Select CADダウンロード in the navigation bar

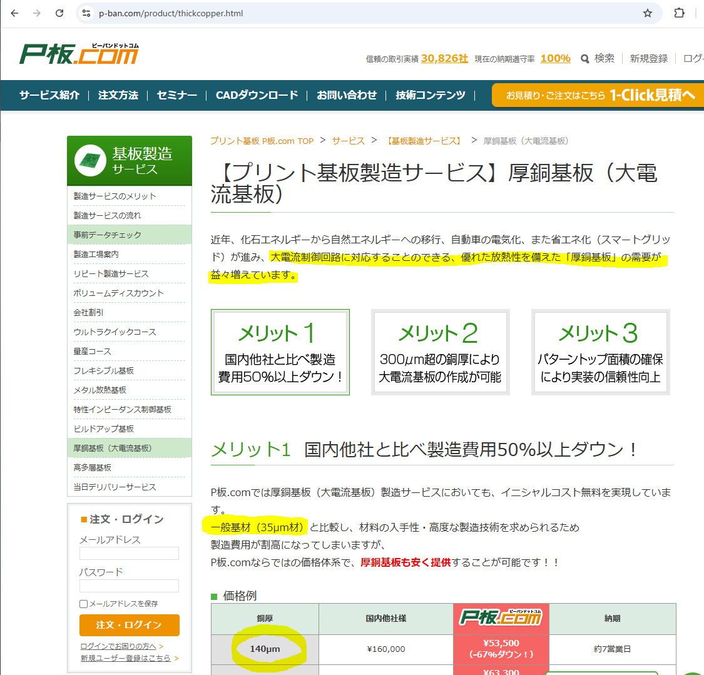[x=257, y=95]
